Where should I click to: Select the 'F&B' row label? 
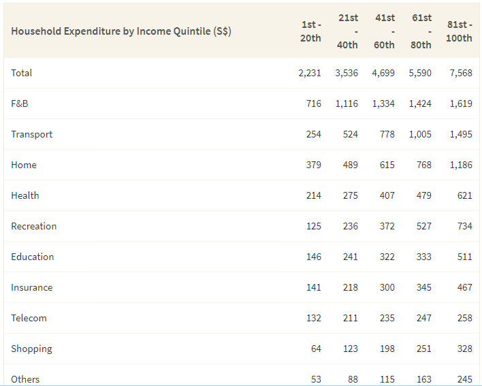pos(20,103)
